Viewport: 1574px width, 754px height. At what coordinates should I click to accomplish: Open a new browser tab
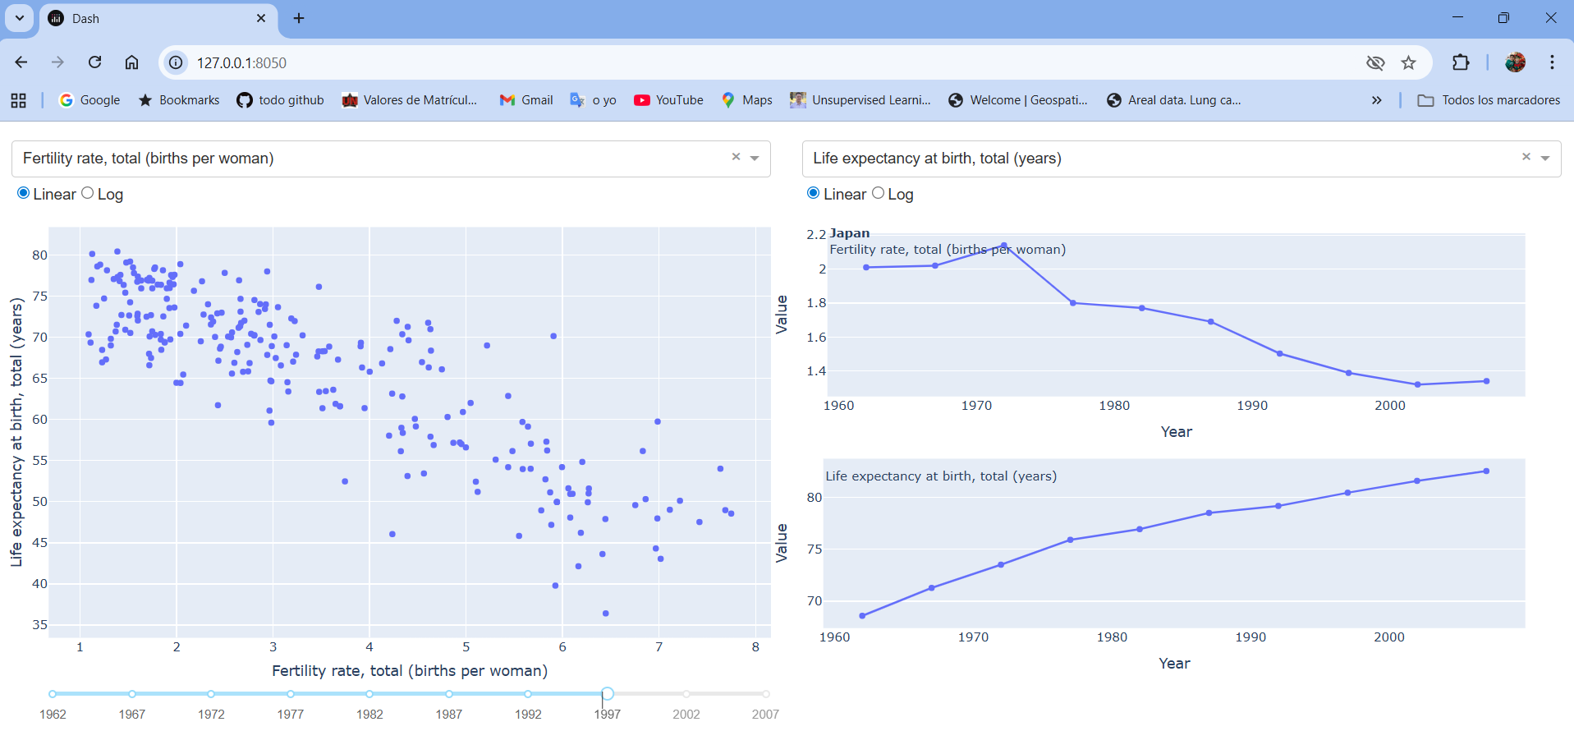click(299, 18)
